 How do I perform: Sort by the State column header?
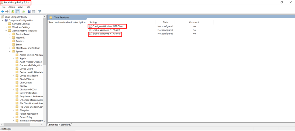pos(165,22)
